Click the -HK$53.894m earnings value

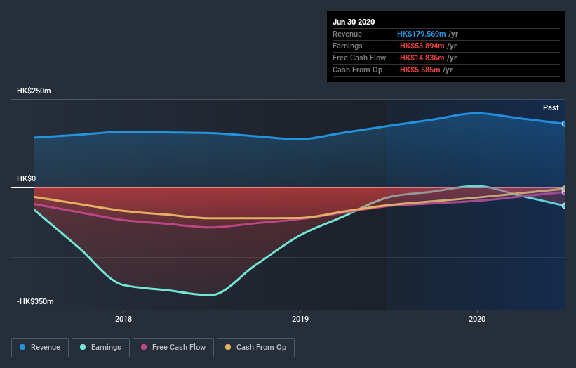click(421, 46)
